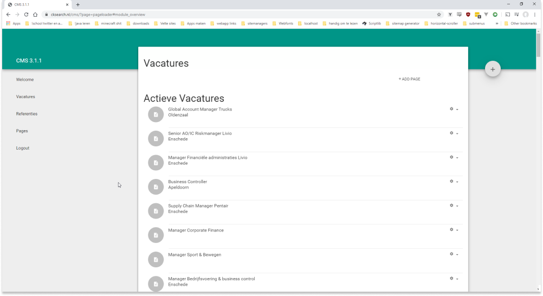This screenshot has height=296, width=543.
Task: Click the document icon for Manager Financiële administraties Livio
Action: pos(156,163)
